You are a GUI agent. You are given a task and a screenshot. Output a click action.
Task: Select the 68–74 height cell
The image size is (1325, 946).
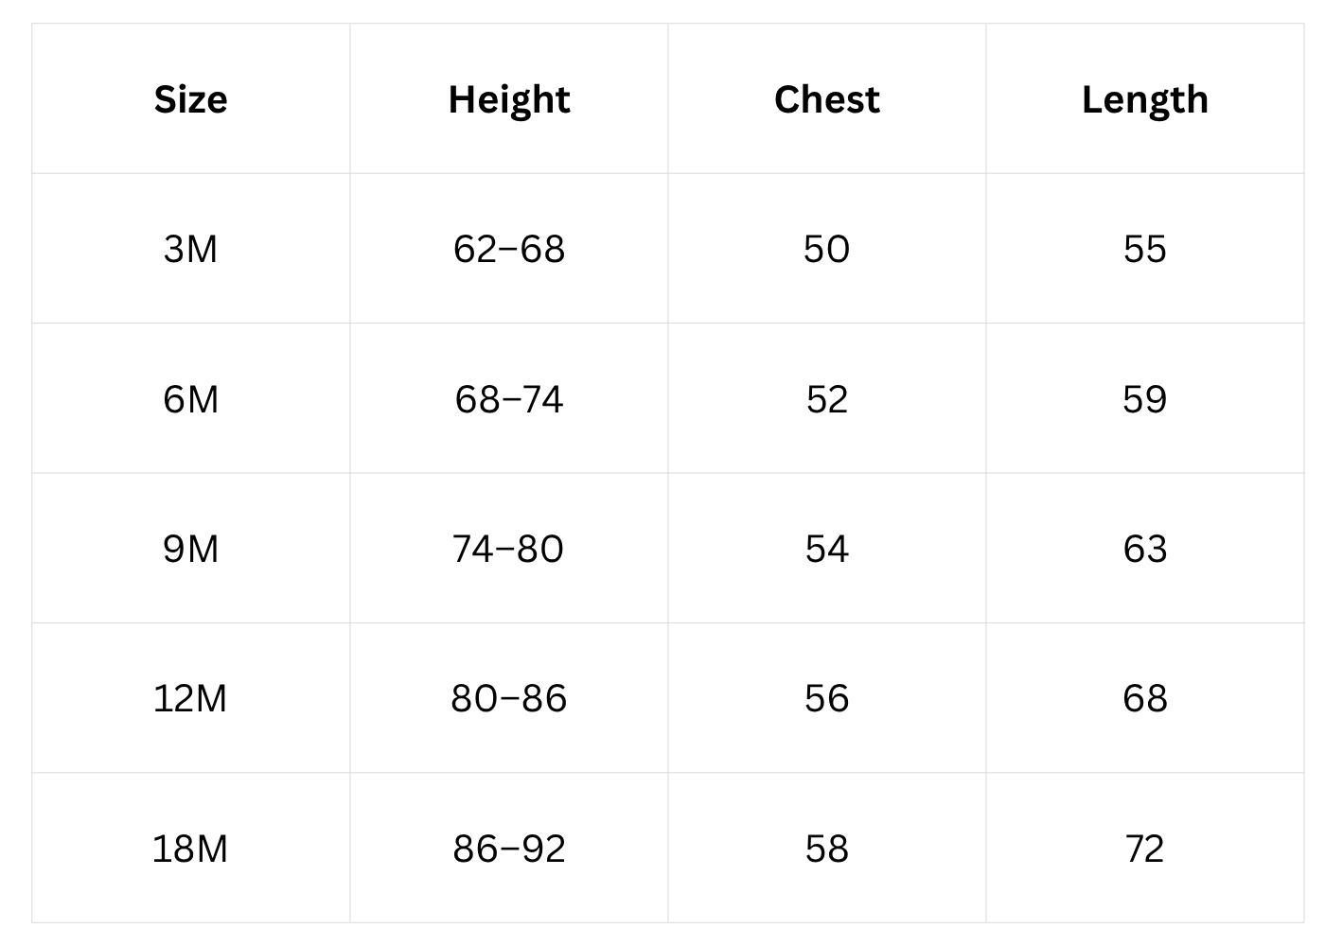click(x=509, y=399)
